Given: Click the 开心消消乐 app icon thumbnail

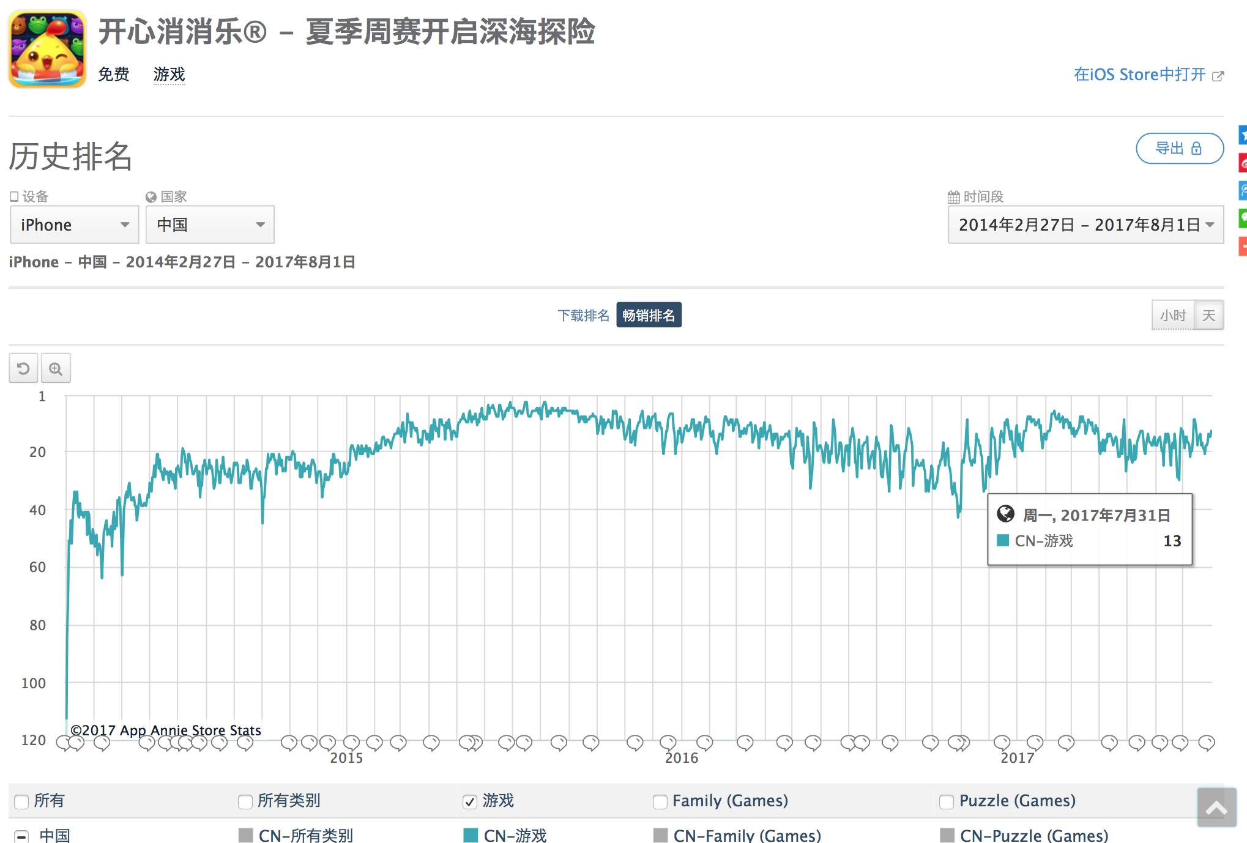Looking at the screenshot, I should pyautogui.click(x=47, y=49).
